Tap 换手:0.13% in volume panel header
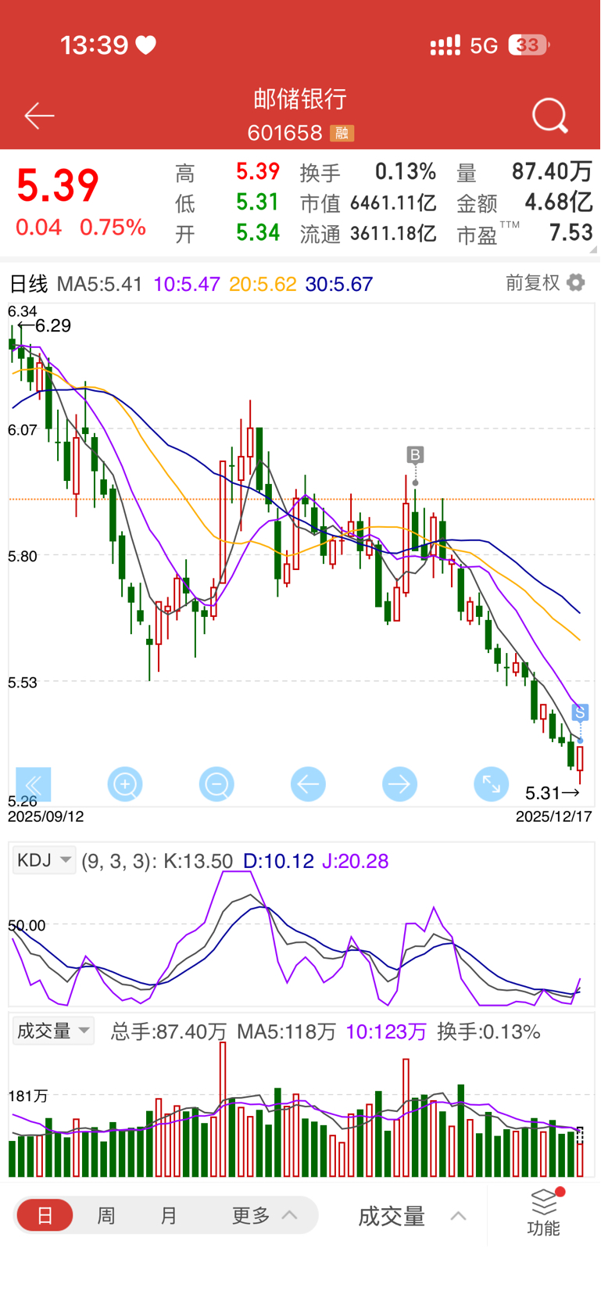The width and height of the screenshot is (601, 1302). pyautogui.click(x=489, y=1031)
